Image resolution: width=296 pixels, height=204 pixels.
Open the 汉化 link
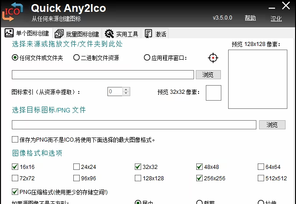276,19
